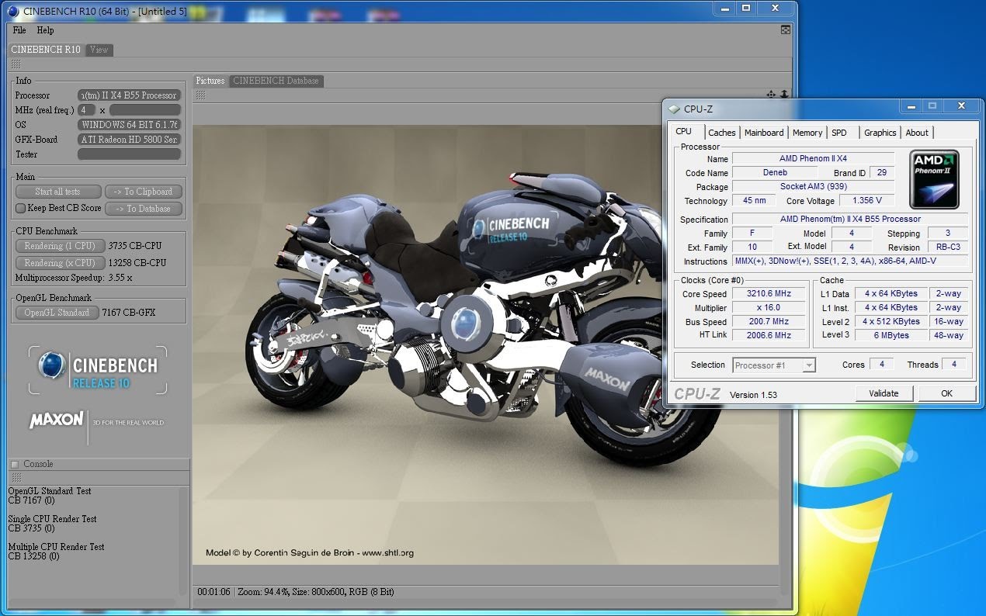Select the Pictures tab

pyautogui.click(x=210, y=81)
